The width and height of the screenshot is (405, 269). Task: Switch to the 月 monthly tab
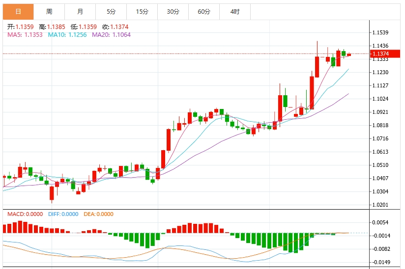coord(80,12)
